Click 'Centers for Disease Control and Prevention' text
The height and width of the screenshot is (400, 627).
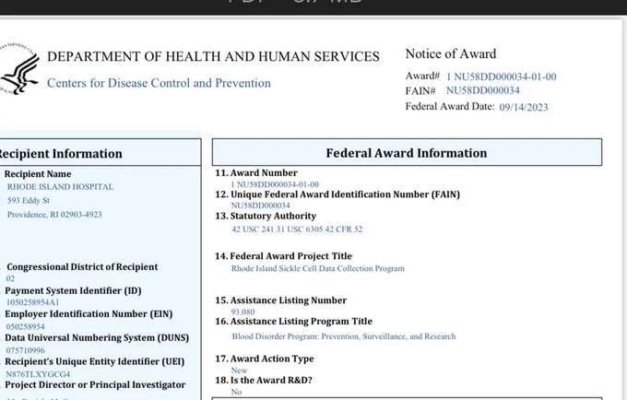[159, 83]
